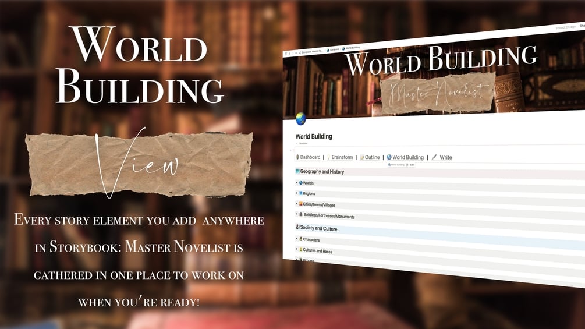This screenshot has height=329, width=585.
Task: Click the Master Novelist paper banner
Action: click(437, 92)
